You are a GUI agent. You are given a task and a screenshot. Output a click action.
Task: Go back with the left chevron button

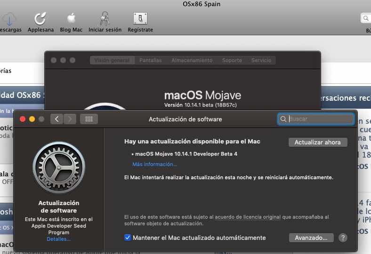57,119
